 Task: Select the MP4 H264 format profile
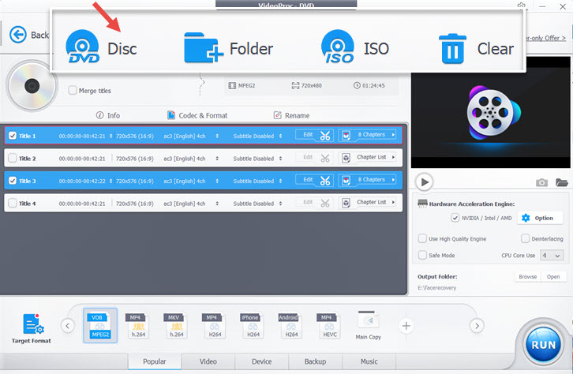point(215,325)
